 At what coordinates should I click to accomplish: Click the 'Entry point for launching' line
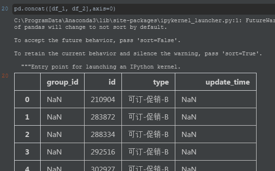click(x=101, y=67)
